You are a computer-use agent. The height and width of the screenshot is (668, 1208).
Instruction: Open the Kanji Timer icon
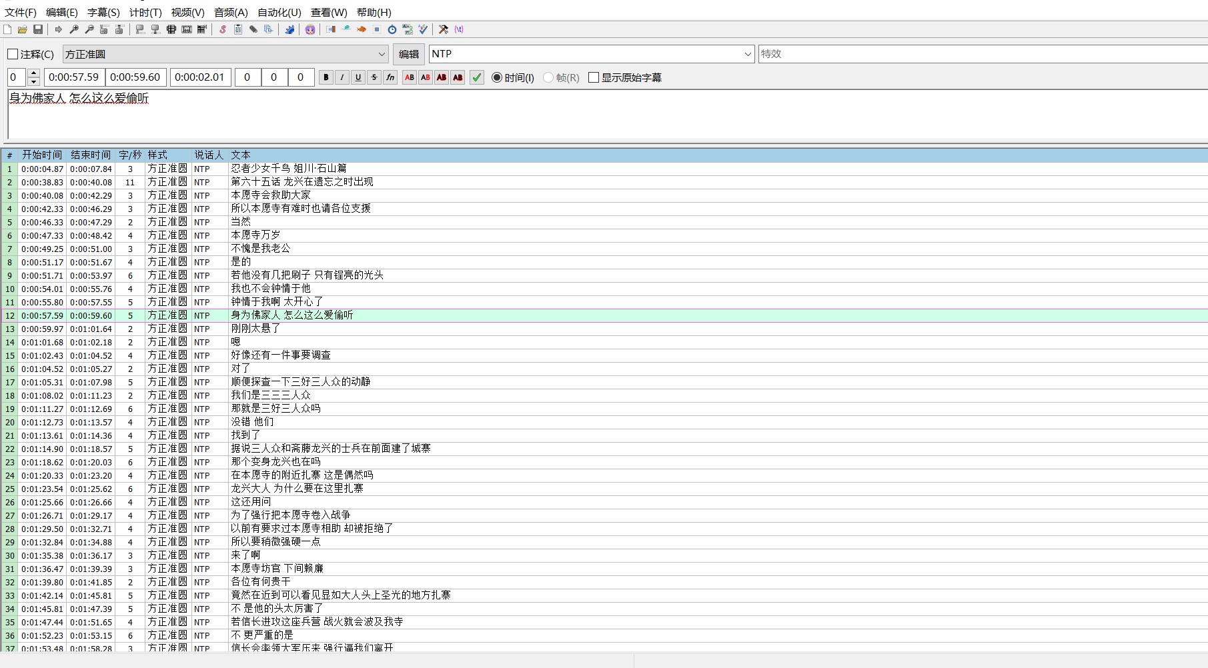[x=408, y=29]
